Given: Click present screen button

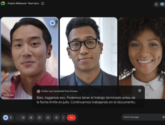Looking at the screenshot, I should (x=48, y=118).
